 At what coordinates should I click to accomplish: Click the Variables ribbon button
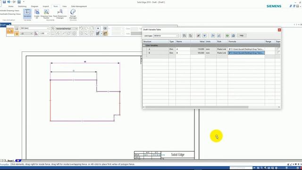click(27, 14)
